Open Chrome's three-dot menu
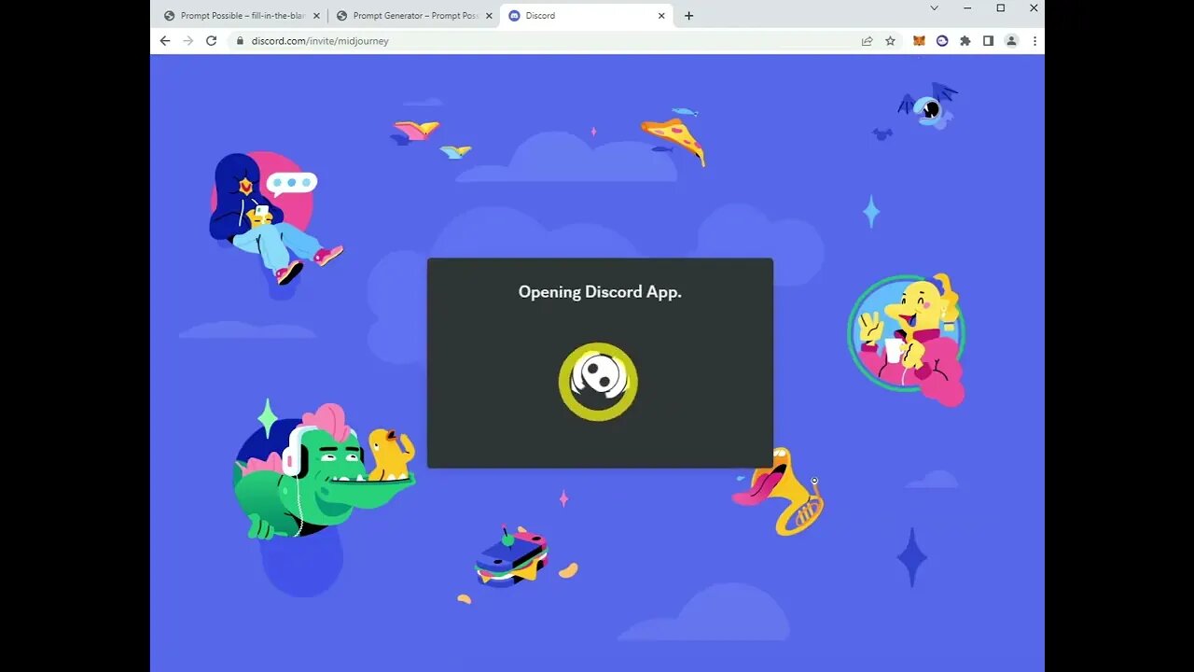This screenshot has height=672, width=1194. click(1034, 41)
